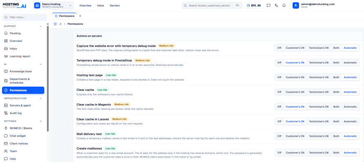Click the Hosting Support AI logo

[x=14, y=6]
